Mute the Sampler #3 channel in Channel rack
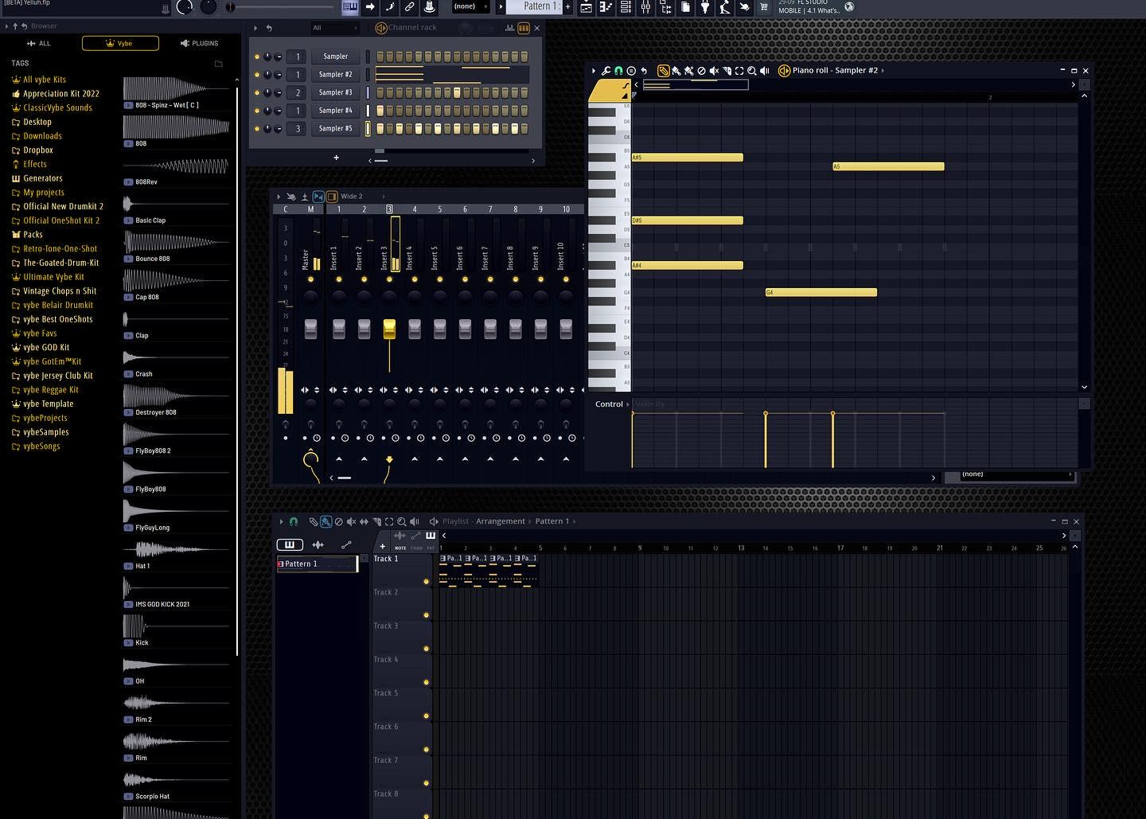Viewport: 1146px width, 819px height. (256, 92)
